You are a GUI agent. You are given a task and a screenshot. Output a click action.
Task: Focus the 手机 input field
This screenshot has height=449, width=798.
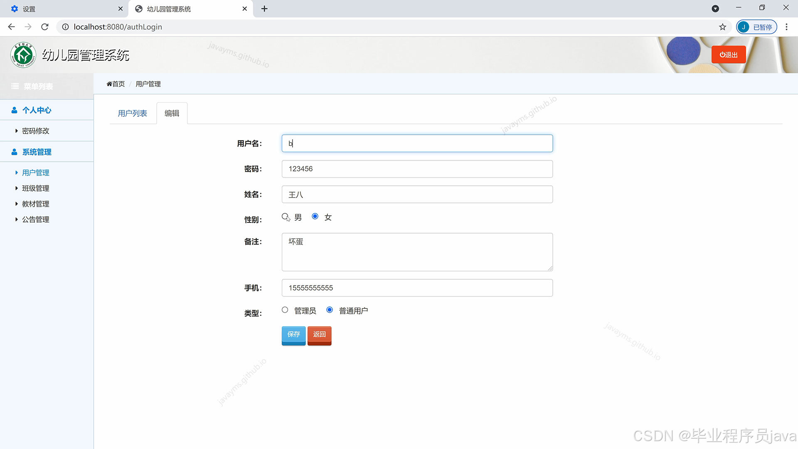[417, 288]
